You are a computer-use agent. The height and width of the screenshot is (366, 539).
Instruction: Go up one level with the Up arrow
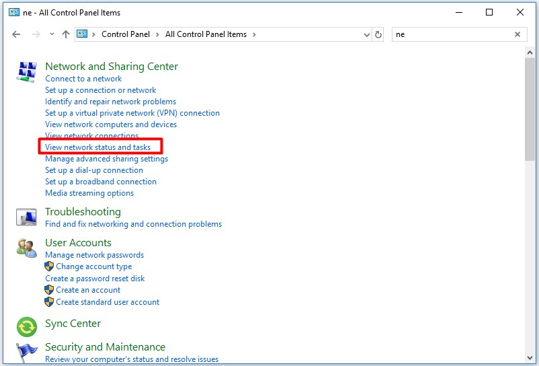click(x=65, y=34)
